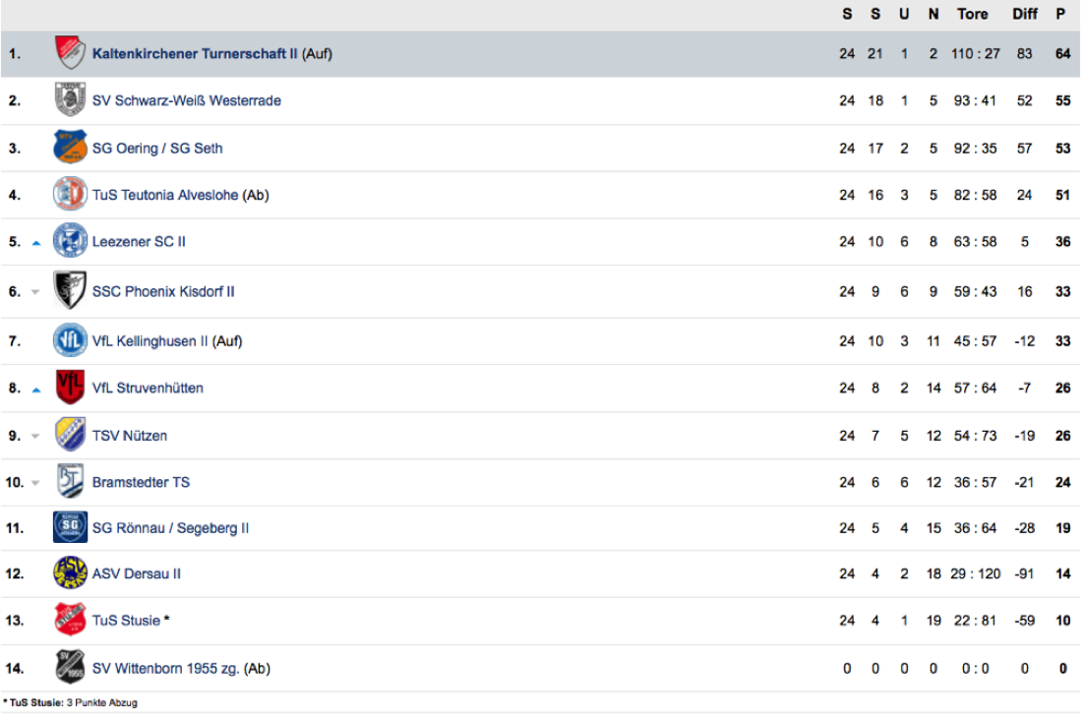This screenshot has width=1082, height=720.
Task: Click the TSV Nützen team name
Action: pos(130,435)
